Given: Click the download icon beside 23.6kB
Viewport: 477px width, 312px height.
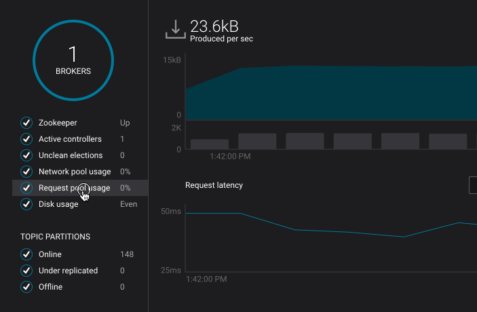Looking at the screenshot, I should (x=176, y=30).
